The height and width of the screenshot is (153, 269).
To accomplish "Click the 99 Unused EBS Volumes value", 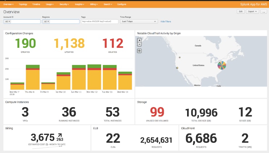I will tap(157, 112).
